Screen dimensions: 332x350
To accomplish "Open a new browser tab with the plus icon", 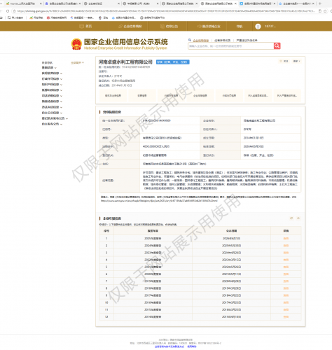I will click(x=320, y=3).
